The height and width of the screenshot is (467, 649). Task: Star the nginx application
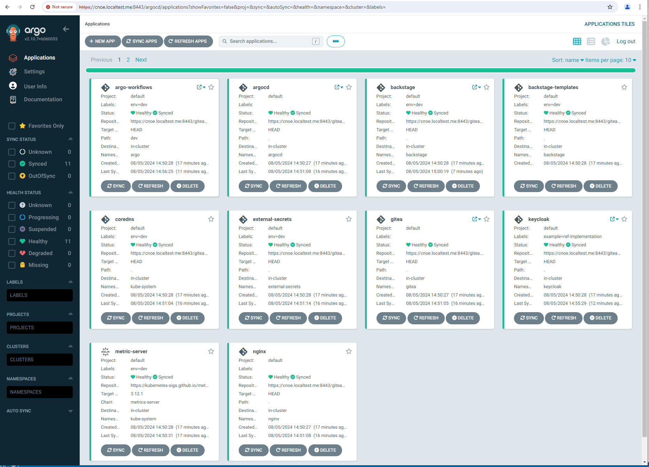point(349,351)
